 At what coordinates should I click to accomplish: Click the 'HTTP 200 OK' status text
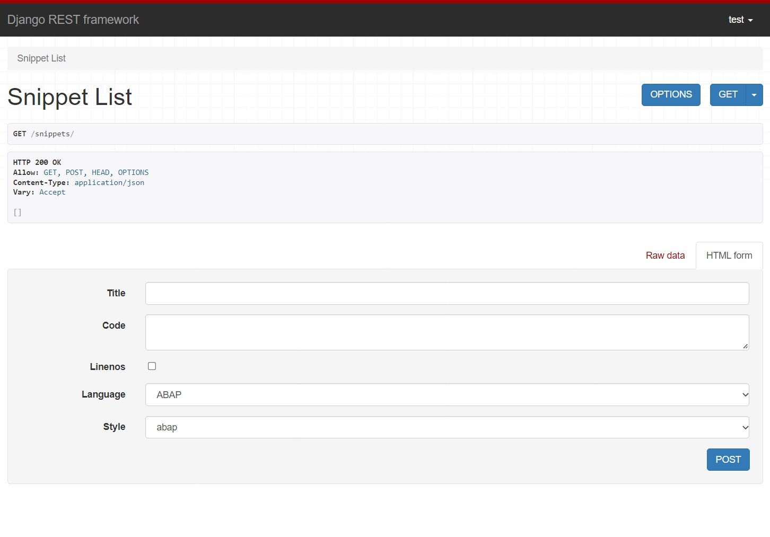pyautogui.click(x=37, y=162)
